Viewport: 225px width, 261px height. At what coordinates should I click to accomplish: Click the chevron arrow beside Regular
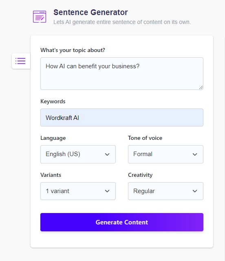pyautogui.click(x=195, y=191)
